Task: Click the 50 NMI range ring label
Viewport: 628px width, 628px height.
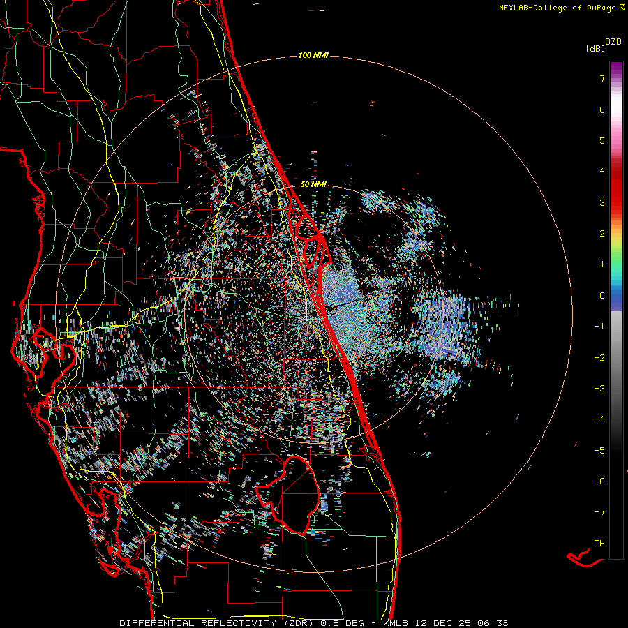Action: click(313, 184)
